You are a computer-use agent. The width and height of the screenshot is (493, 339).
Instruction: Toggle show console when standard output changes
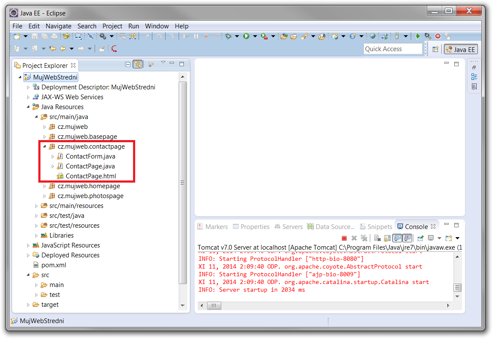(x=397, y=238)
